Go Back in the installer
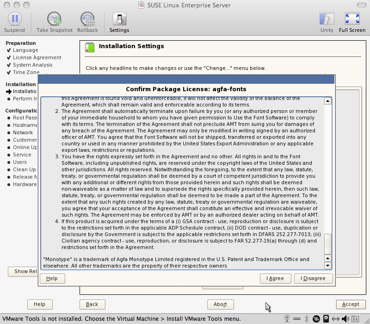Image resolution: width=370 pixels, height=324 pixels. pos(92,305)
